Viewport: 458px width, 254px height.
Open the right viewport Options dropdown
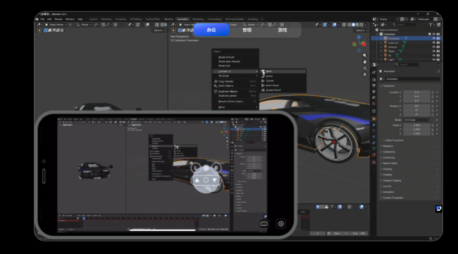click(x=361, y=30)
